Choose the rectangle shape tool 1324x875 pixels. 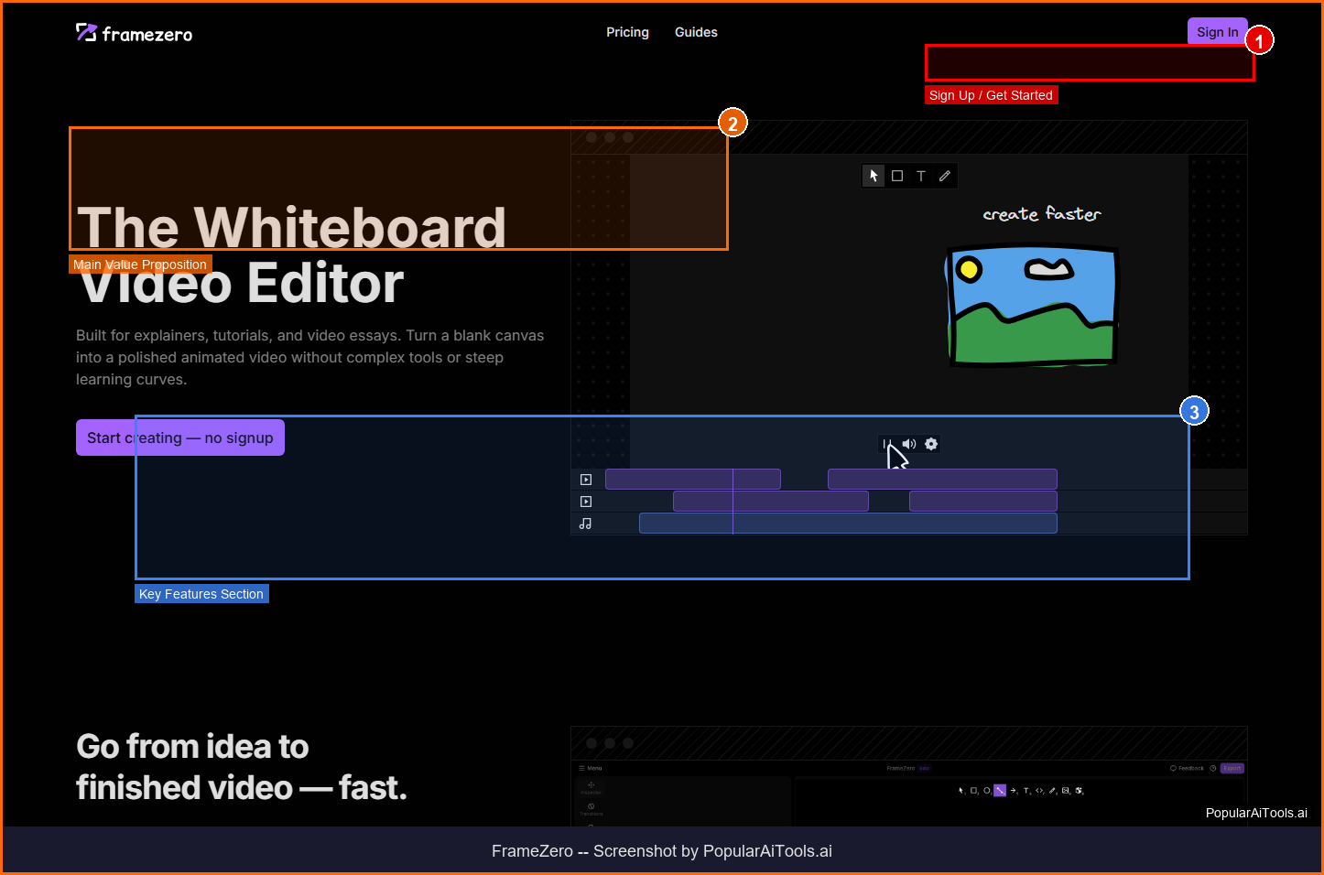pos(897,176)
